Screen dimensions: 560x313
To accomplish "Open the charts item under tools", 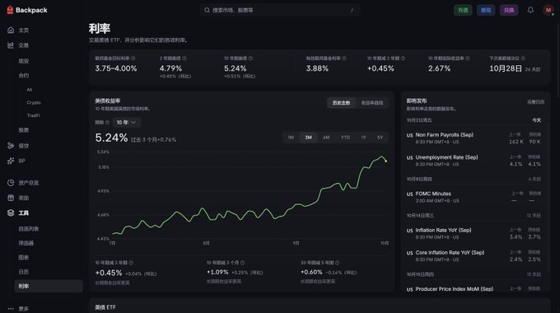I will (x=24, y=257).
